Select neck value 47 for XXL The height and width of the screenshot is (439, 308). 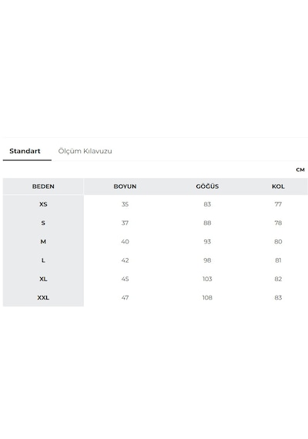125,297
